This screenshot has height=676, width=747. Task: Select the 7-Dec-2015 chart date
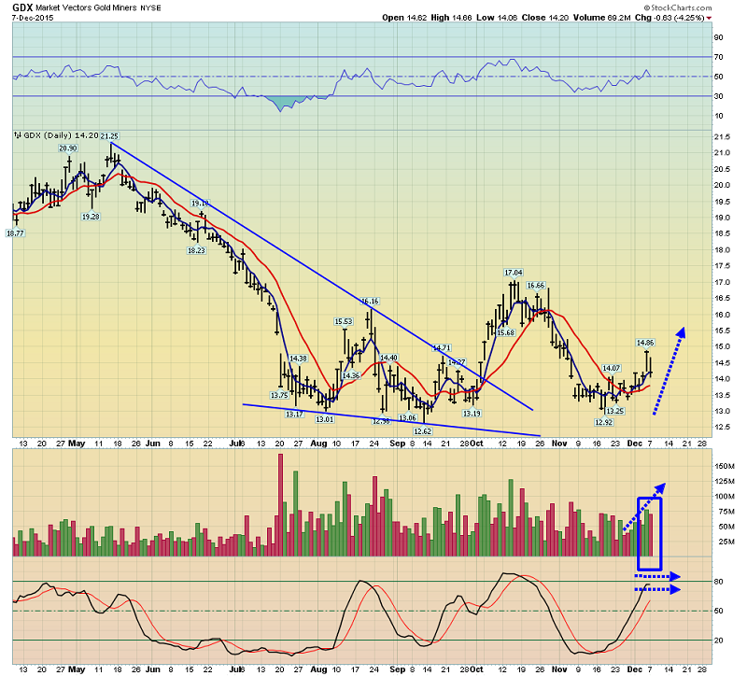click(x=33, y=18)
